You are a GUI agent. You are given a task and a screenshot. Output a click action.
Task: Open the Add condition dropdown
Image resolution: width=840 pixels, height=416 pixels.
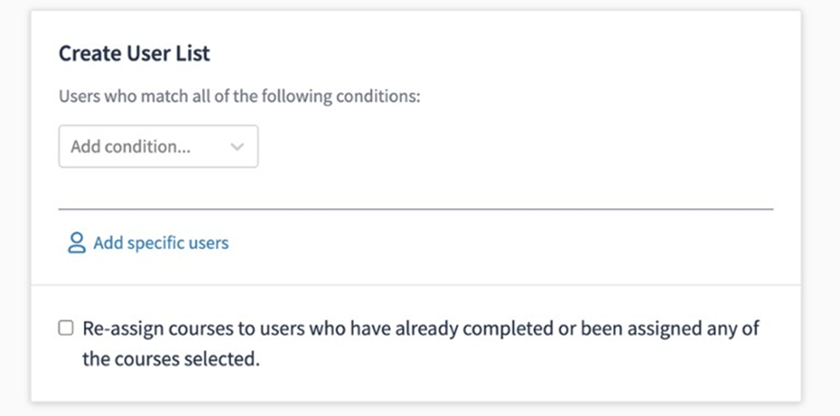point(158,147)
